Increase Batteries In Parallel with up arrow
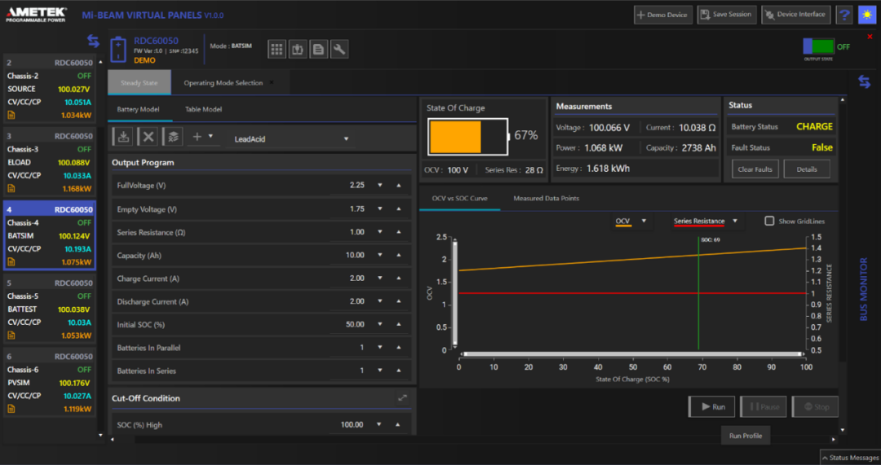 [x=399, y=347]
